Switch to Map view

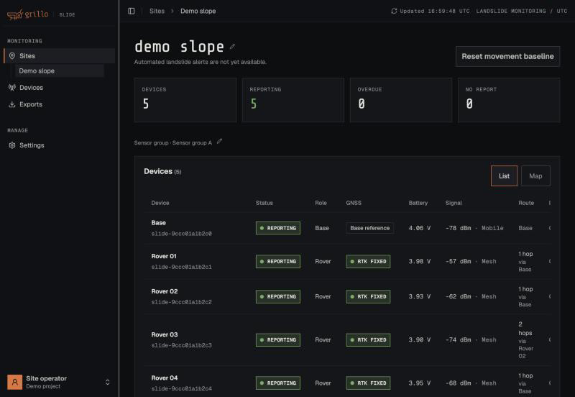pos(535,175)
